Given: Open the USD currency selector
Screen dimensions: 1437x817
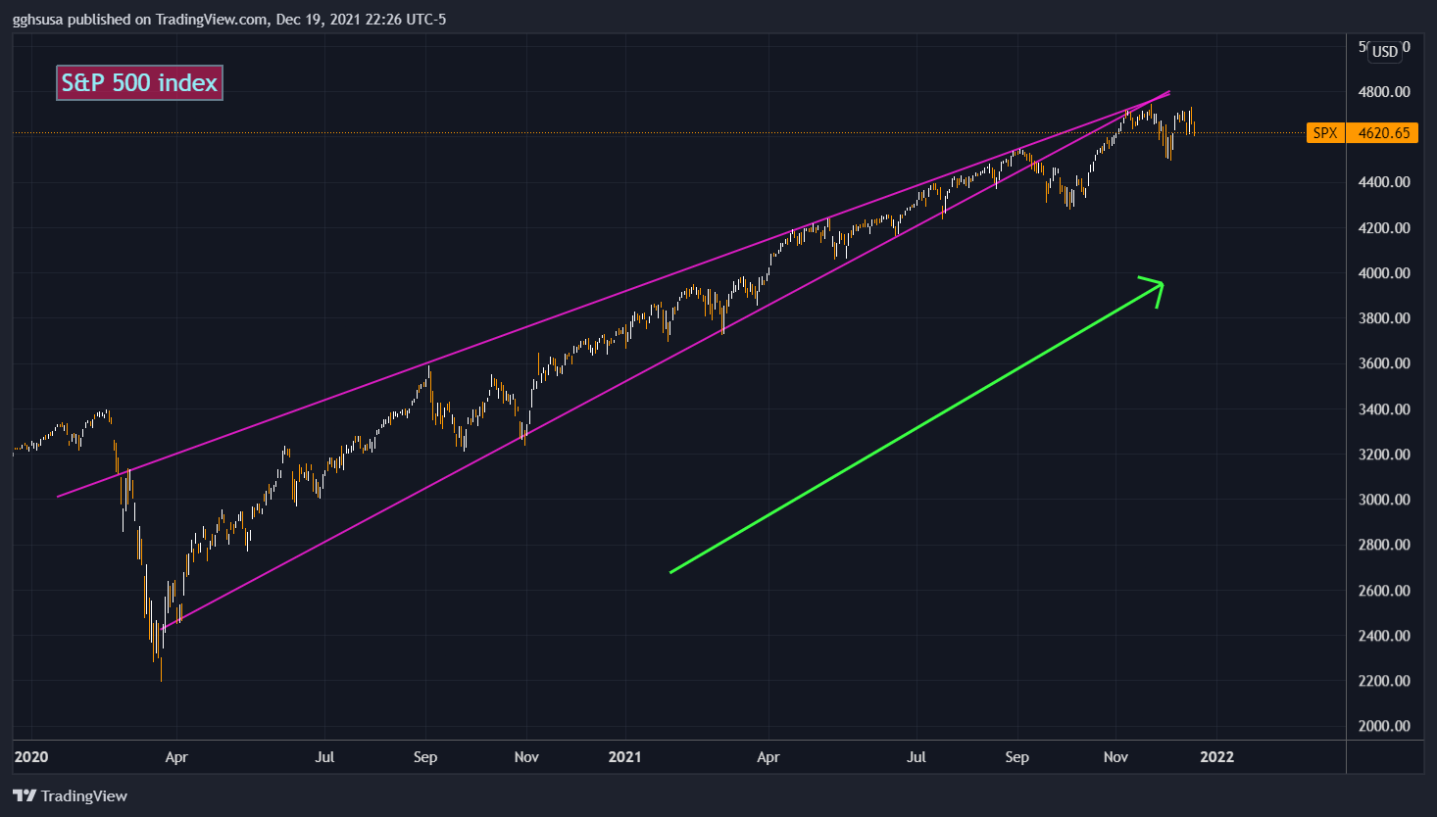Looking at the screenshot, I should coord(1384,52).
